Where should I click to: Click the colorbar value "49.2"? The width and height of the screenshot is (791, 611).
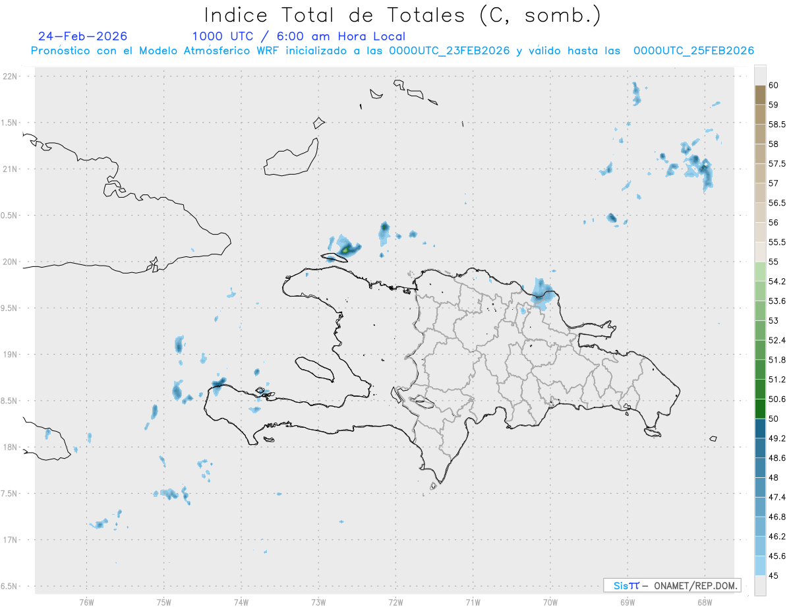point(777,438)
